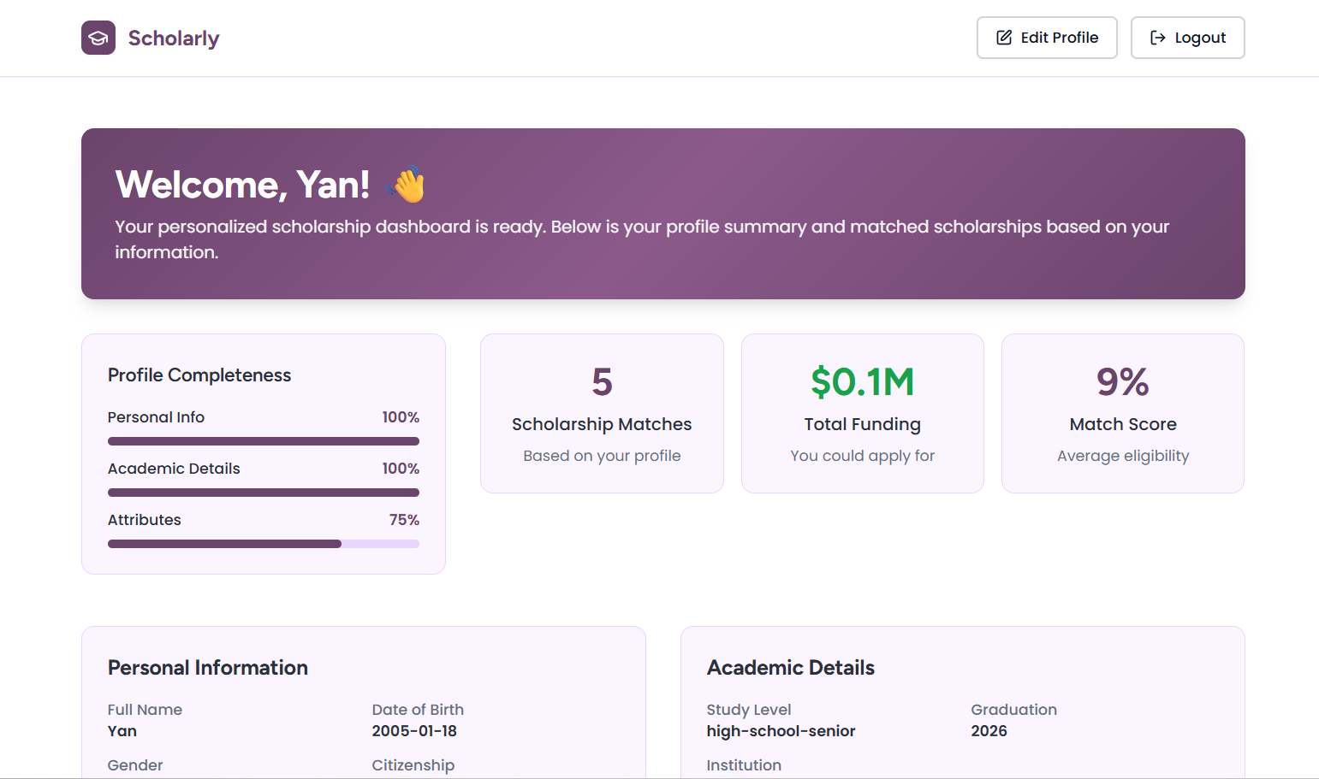The width and height of the screenshot is (1319, 779).
Task: Click the Scholarly brand name link
Action: pos(174,38)
